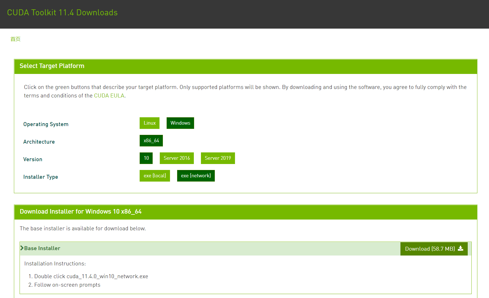Screen dimensions: 489x298
Task: Pick the Server 2016 version
Action: (177, 158)
